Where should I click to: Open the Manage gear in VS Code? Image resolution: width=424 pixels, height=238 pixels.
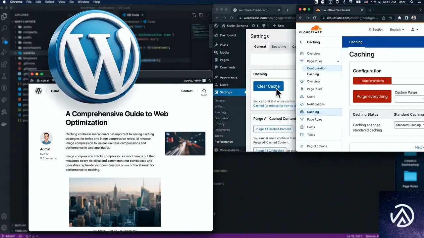pyautogui.click(x=4, y=228)
